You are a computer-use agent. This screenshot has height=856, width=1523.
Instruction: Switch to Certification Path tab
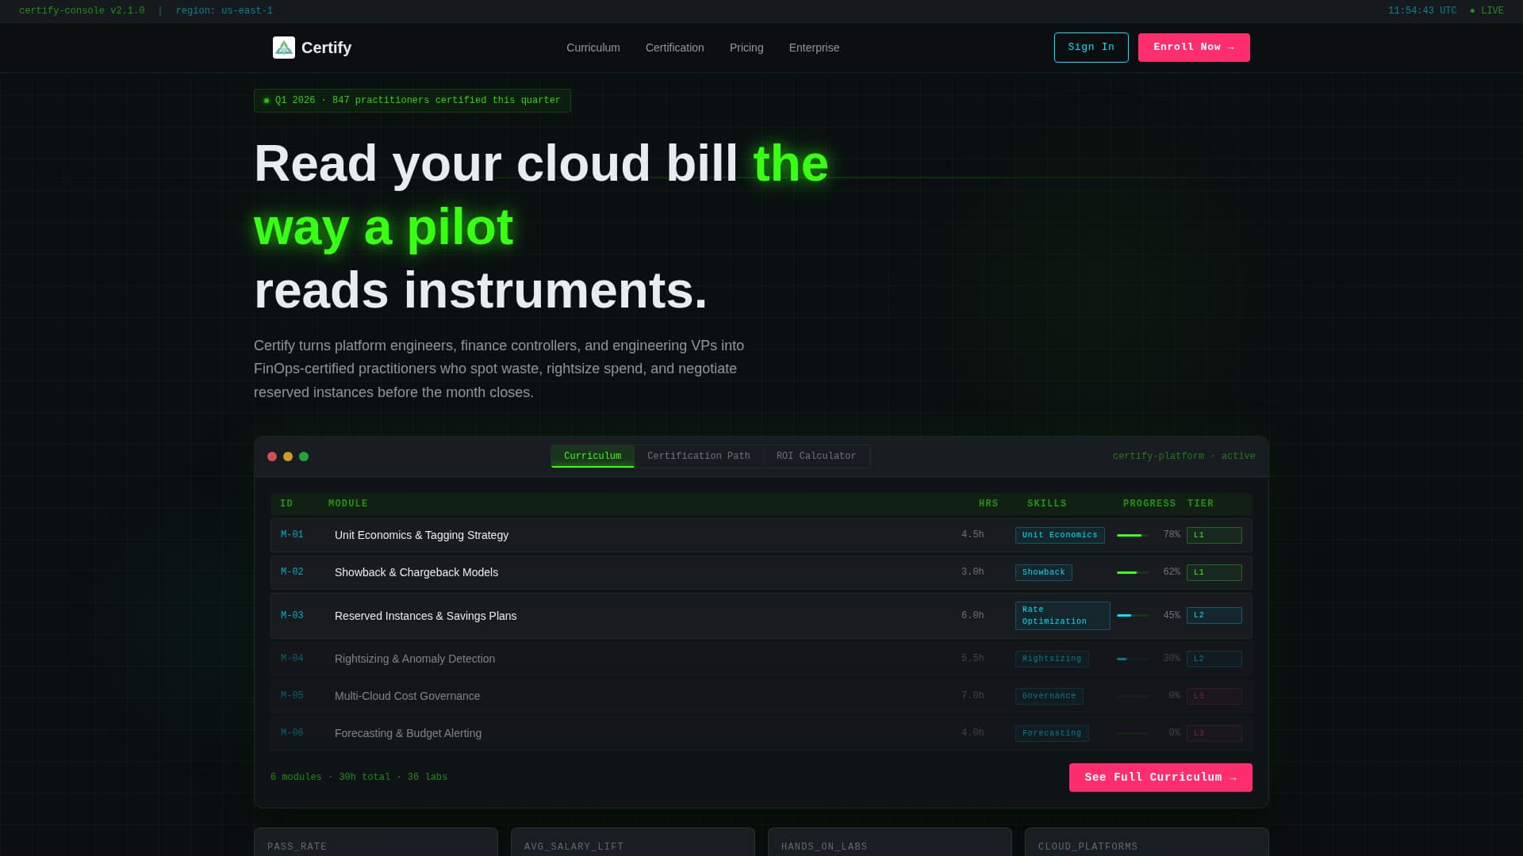point(699,457)
